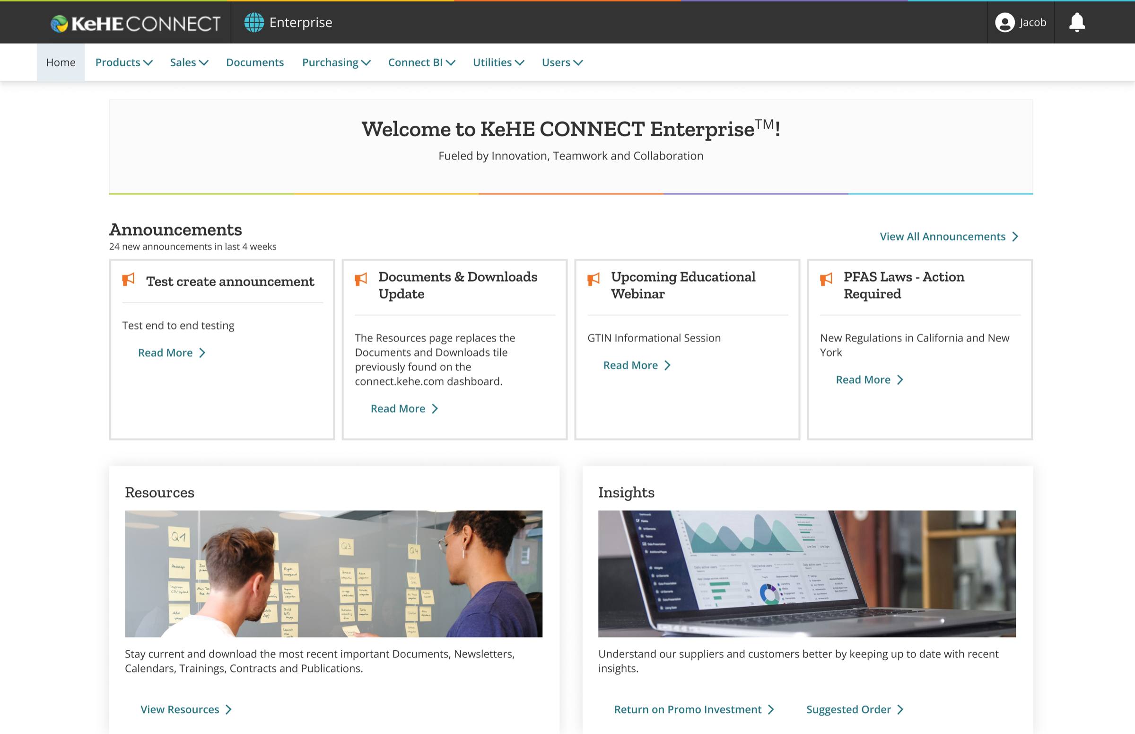The width and height of the screenshot is (1135, 734).
Task: Read More on PFAS Laws announcement
Action: [869, 380]
